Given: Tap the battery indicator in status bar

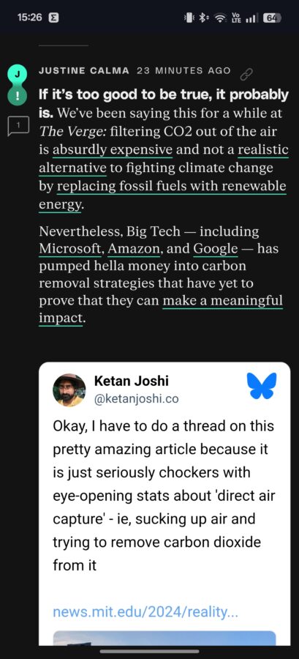Looking at the screenshot, I should (x=272, y=18).
